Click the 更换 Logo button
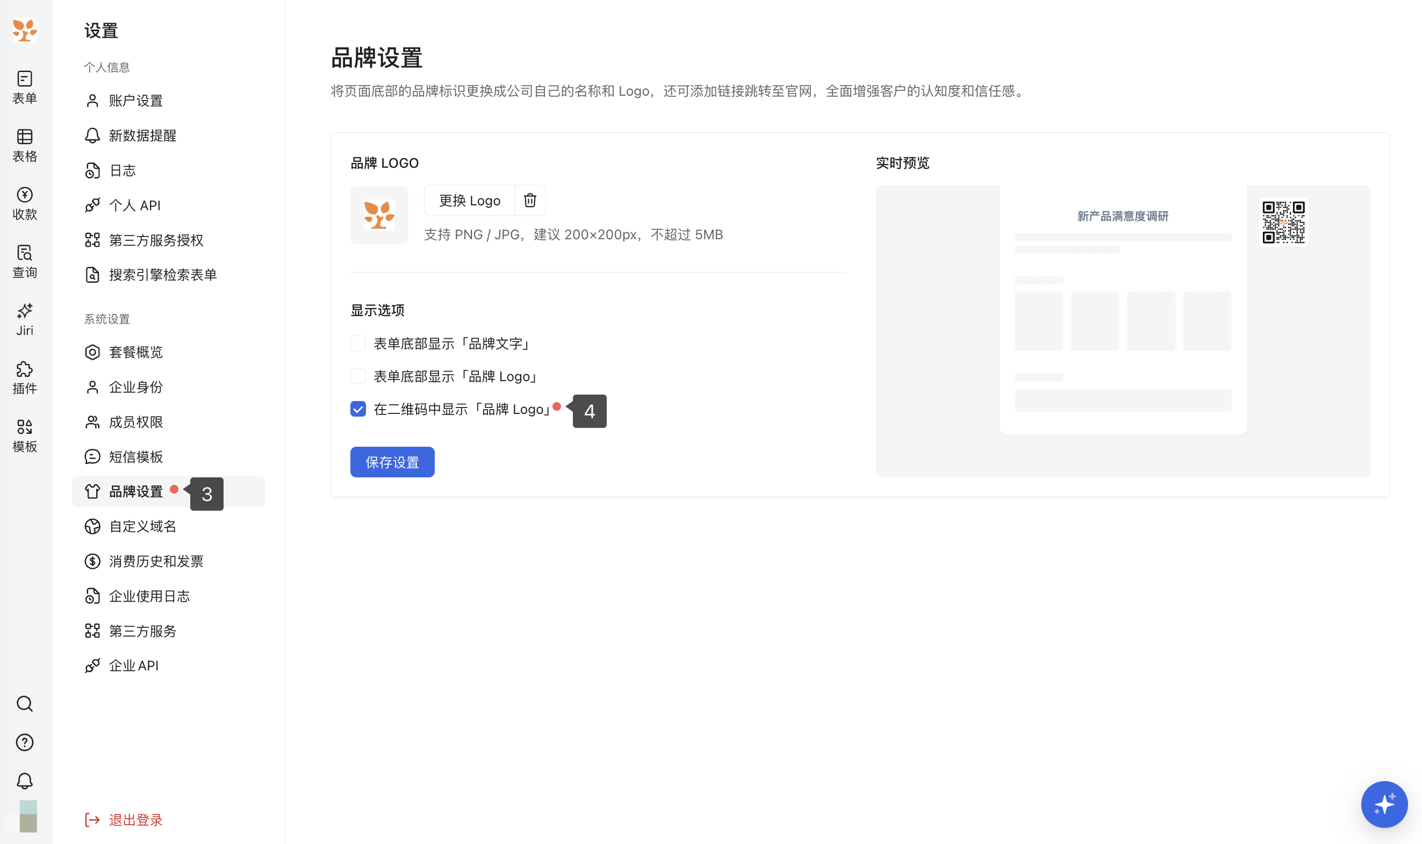The width and height of the screenshot is (1422, 844). click(470, 200)
